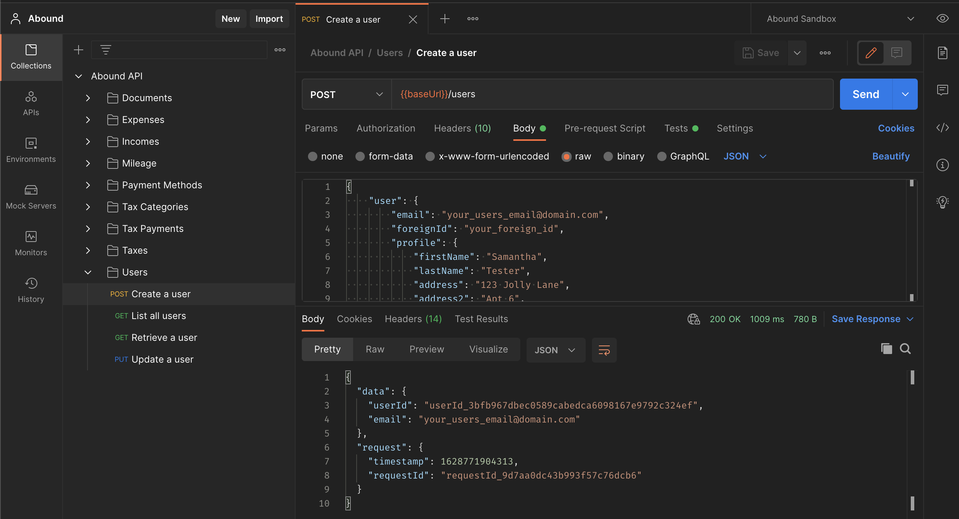Click the New button

pos(231,19)
